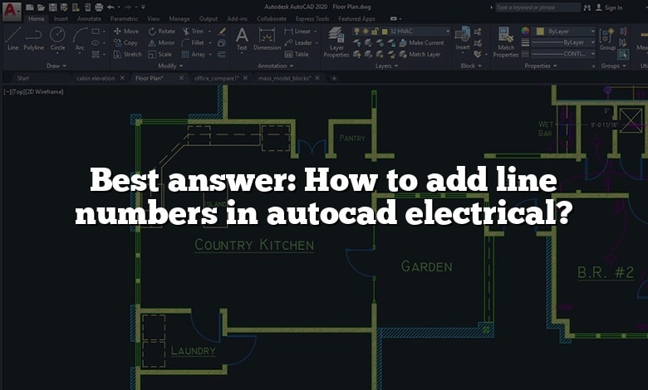Select the Line tool
The width and height of the screenshot is (648, 390).
click(x=12, y=39)
